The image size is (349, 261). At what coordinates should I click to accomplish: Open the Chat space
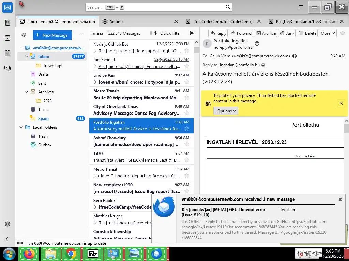click(7, 68)
